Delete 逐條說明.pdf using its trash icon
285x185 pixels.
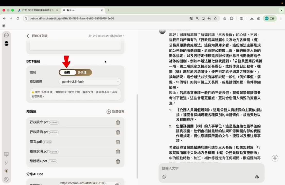[118, 152]
